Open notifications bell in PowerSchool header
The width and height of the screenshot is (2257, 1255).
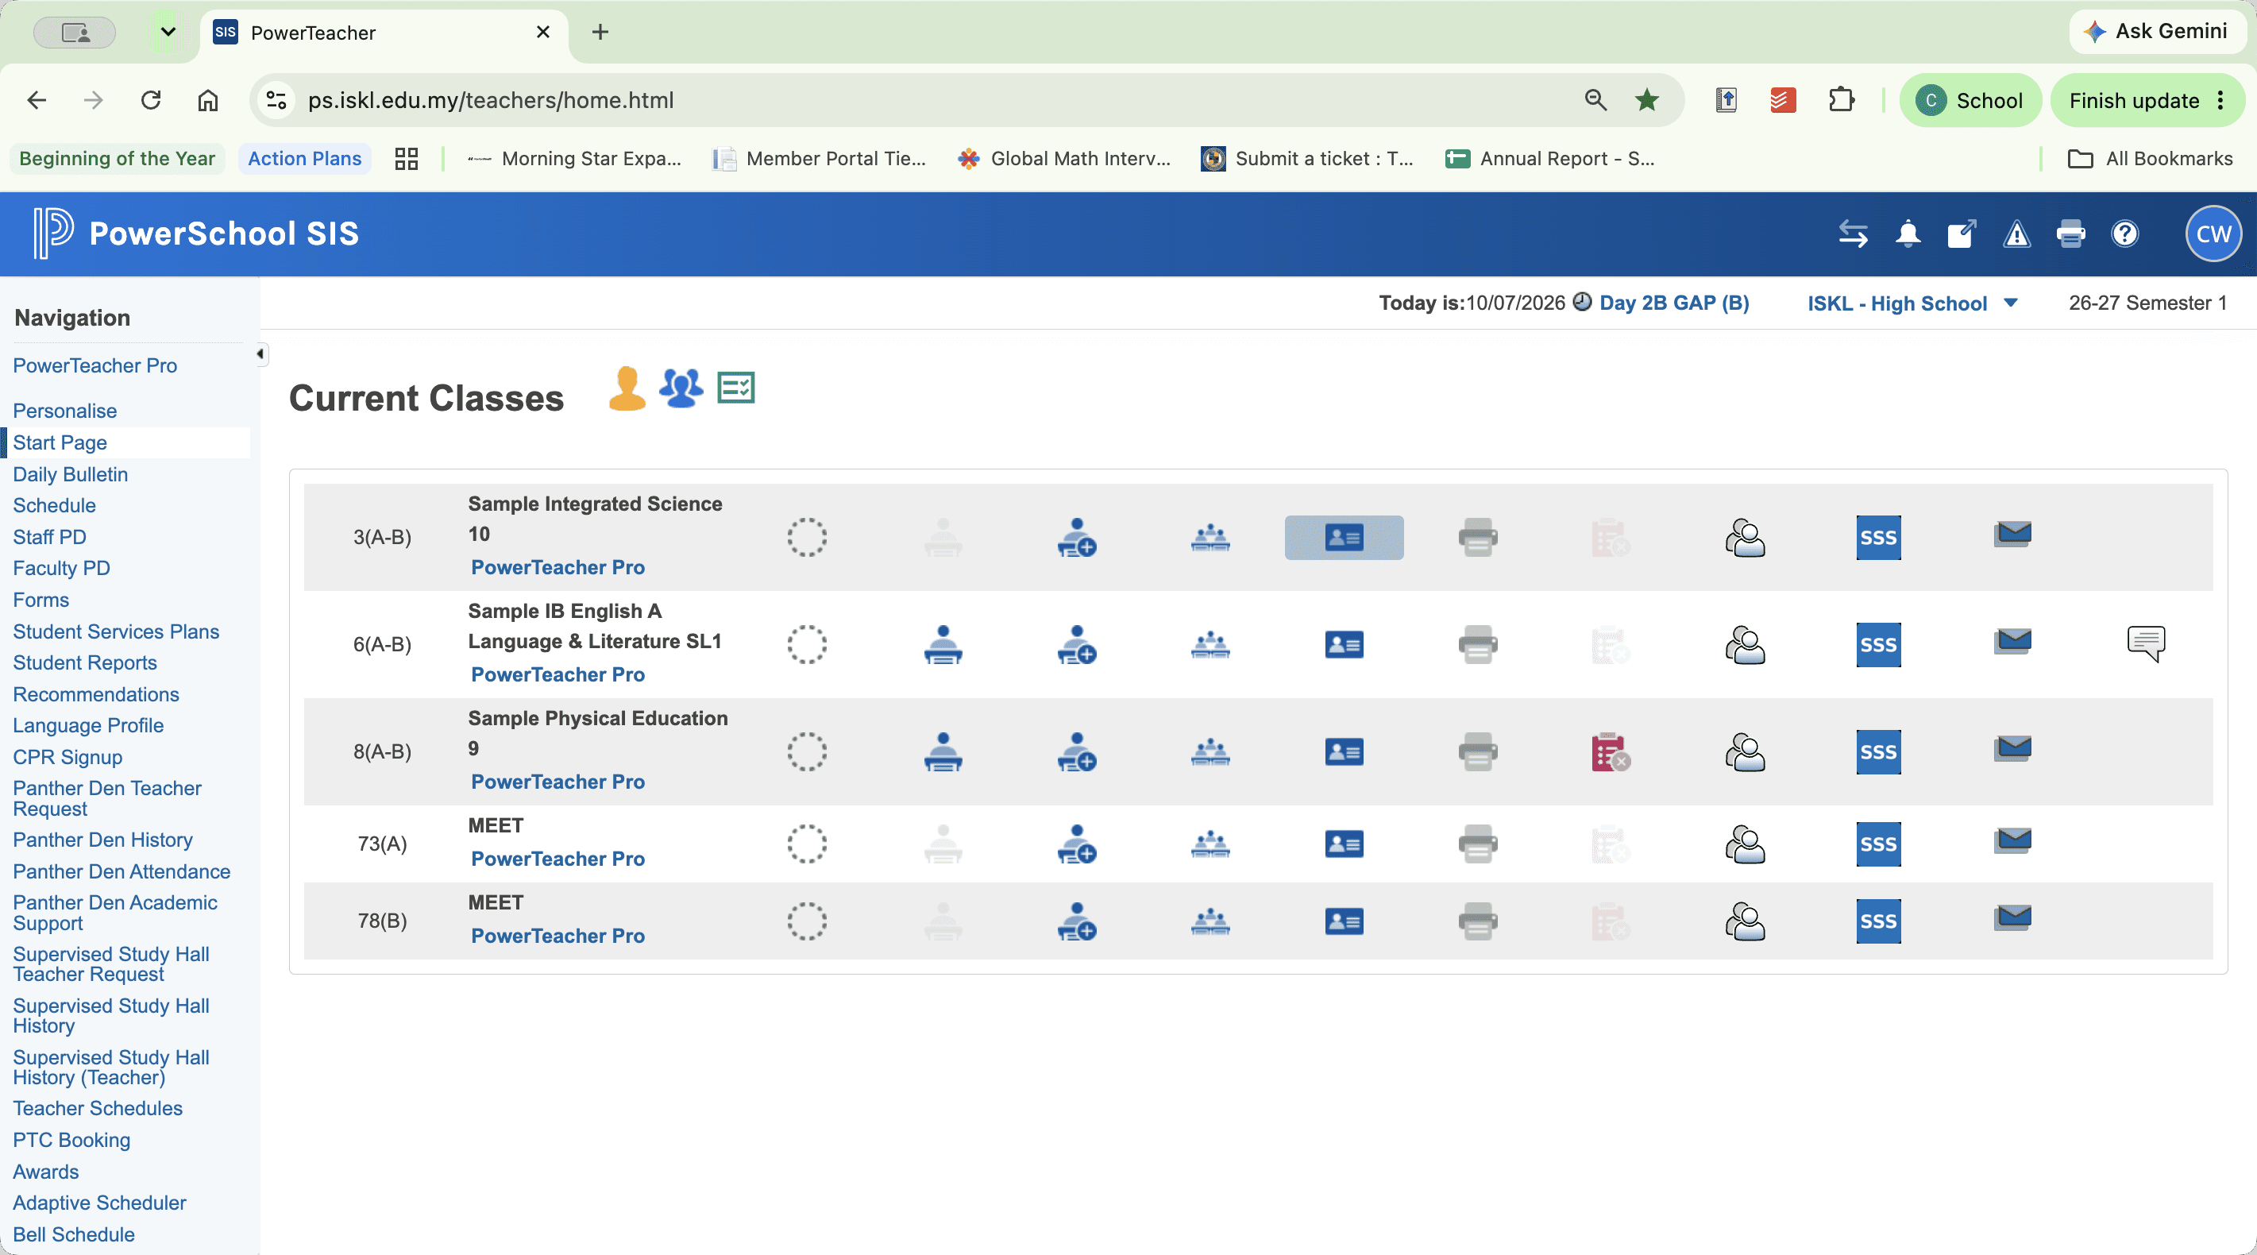pos(1908,235)
